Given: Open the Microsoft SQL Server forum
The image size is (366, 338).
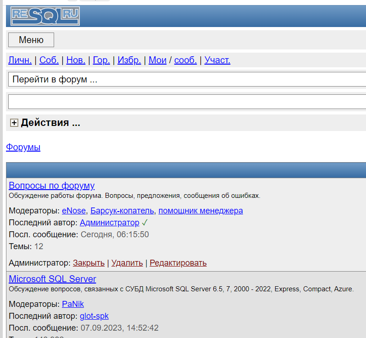Looking at the screenshot, I should pos(52,279).
